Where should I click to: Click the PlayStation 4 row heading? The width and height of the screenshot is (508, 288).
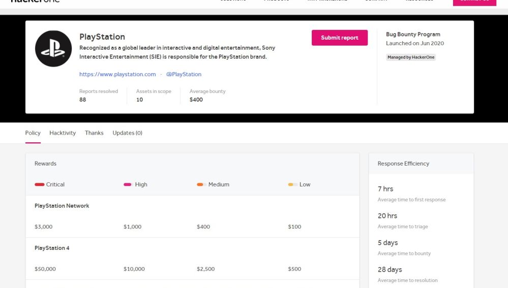(x=52, y=248)
